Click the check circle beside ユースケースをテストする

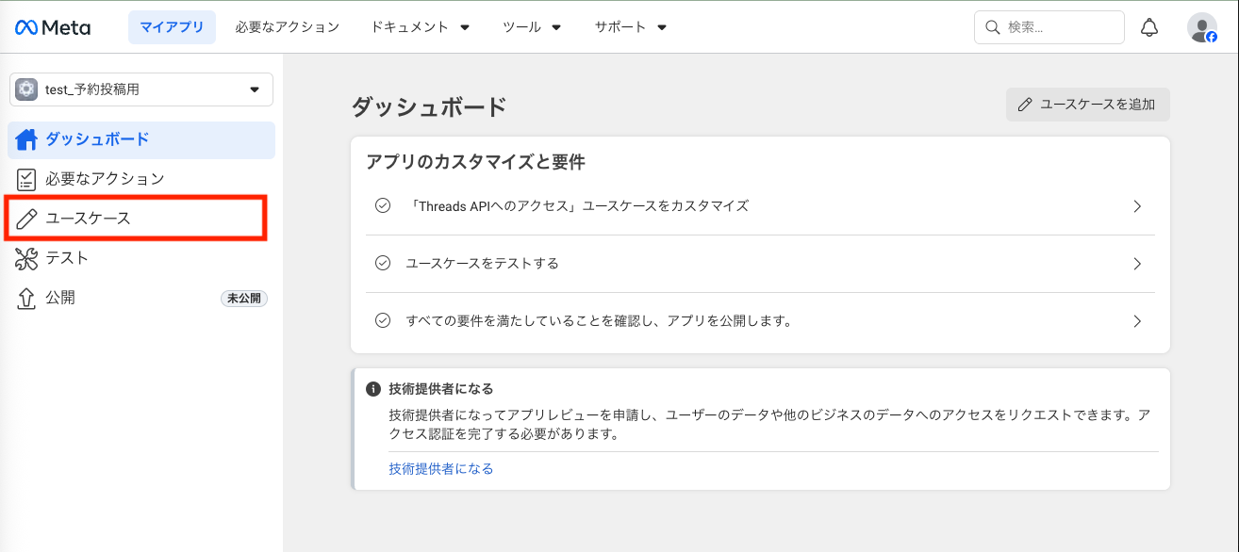click(383, 263)
